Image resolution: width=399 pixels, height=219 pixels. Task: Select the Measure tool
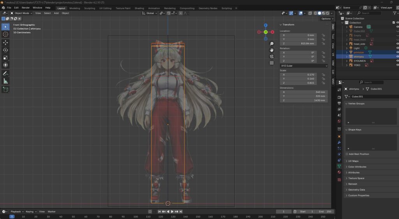click(6, 81)
